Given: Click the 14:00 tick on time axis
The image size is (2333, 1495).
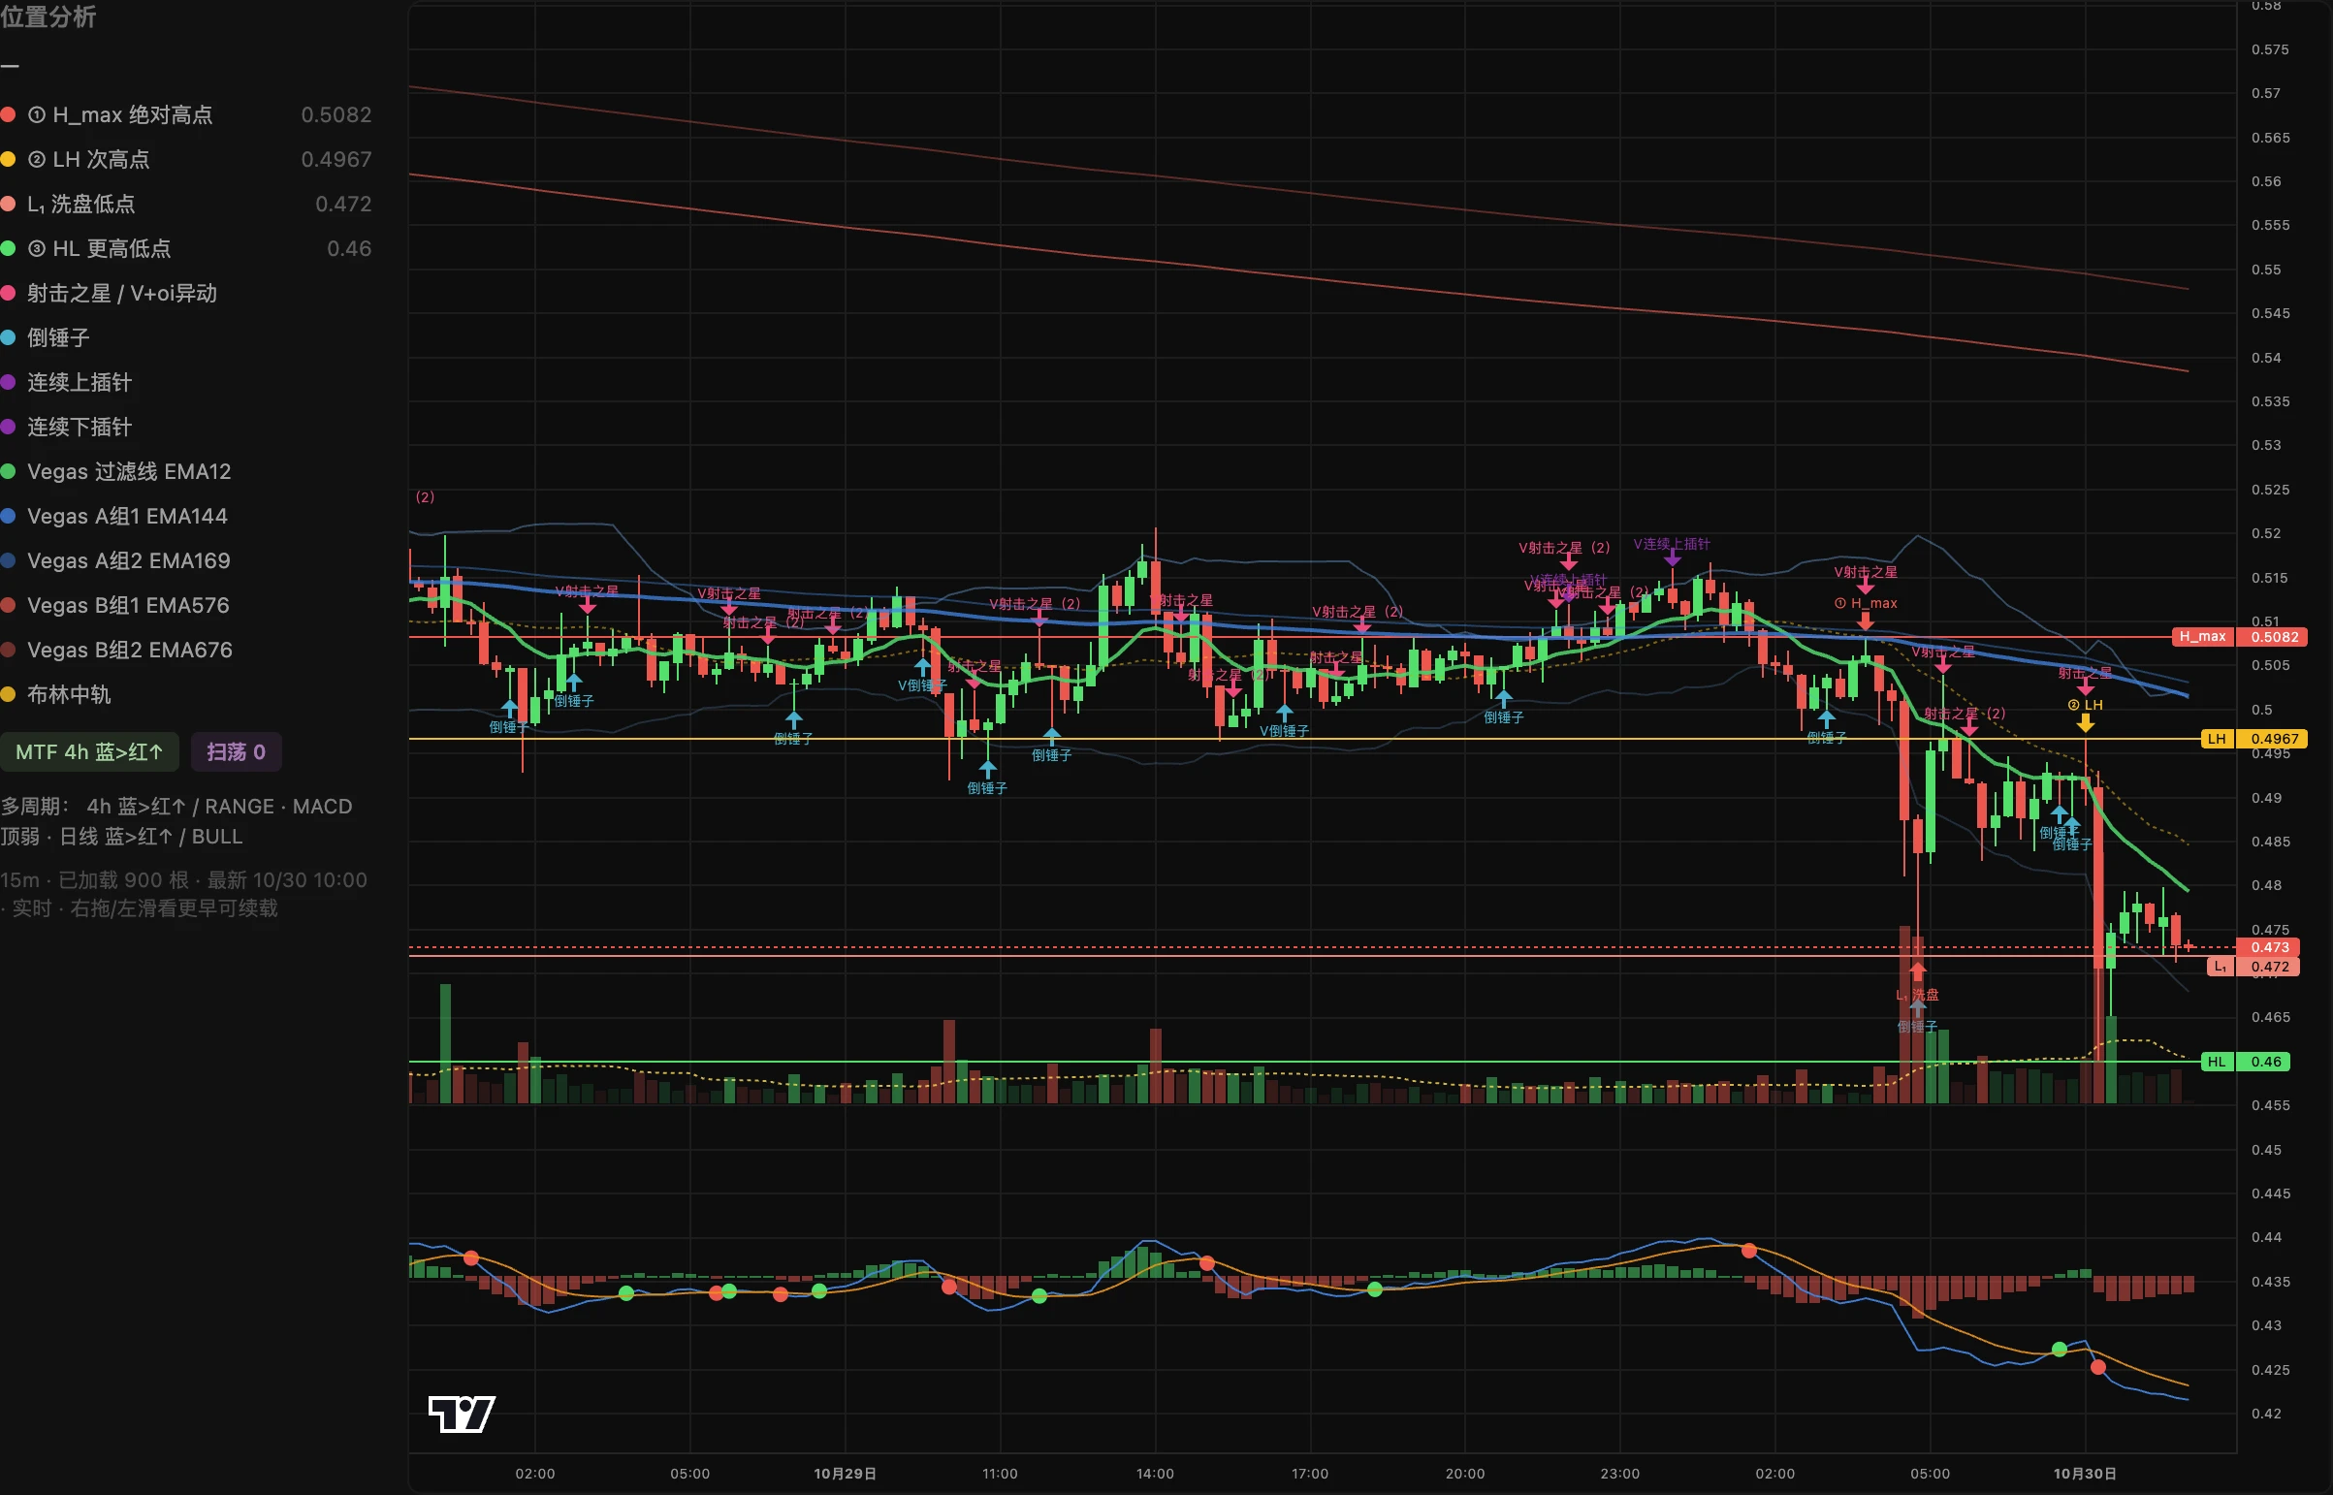Looking at the screenshot, I should (1154, 1474).
